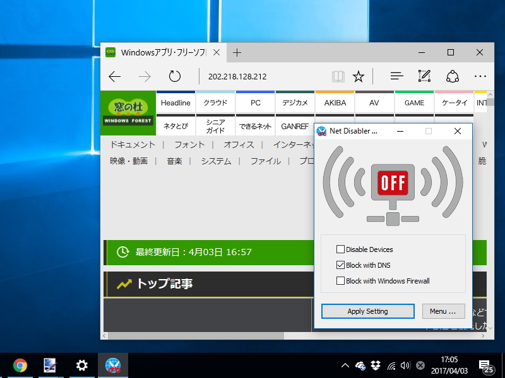505x378 pixels.
Task: Enable the Disable Devices checkbox
Action: coord(340,249)
